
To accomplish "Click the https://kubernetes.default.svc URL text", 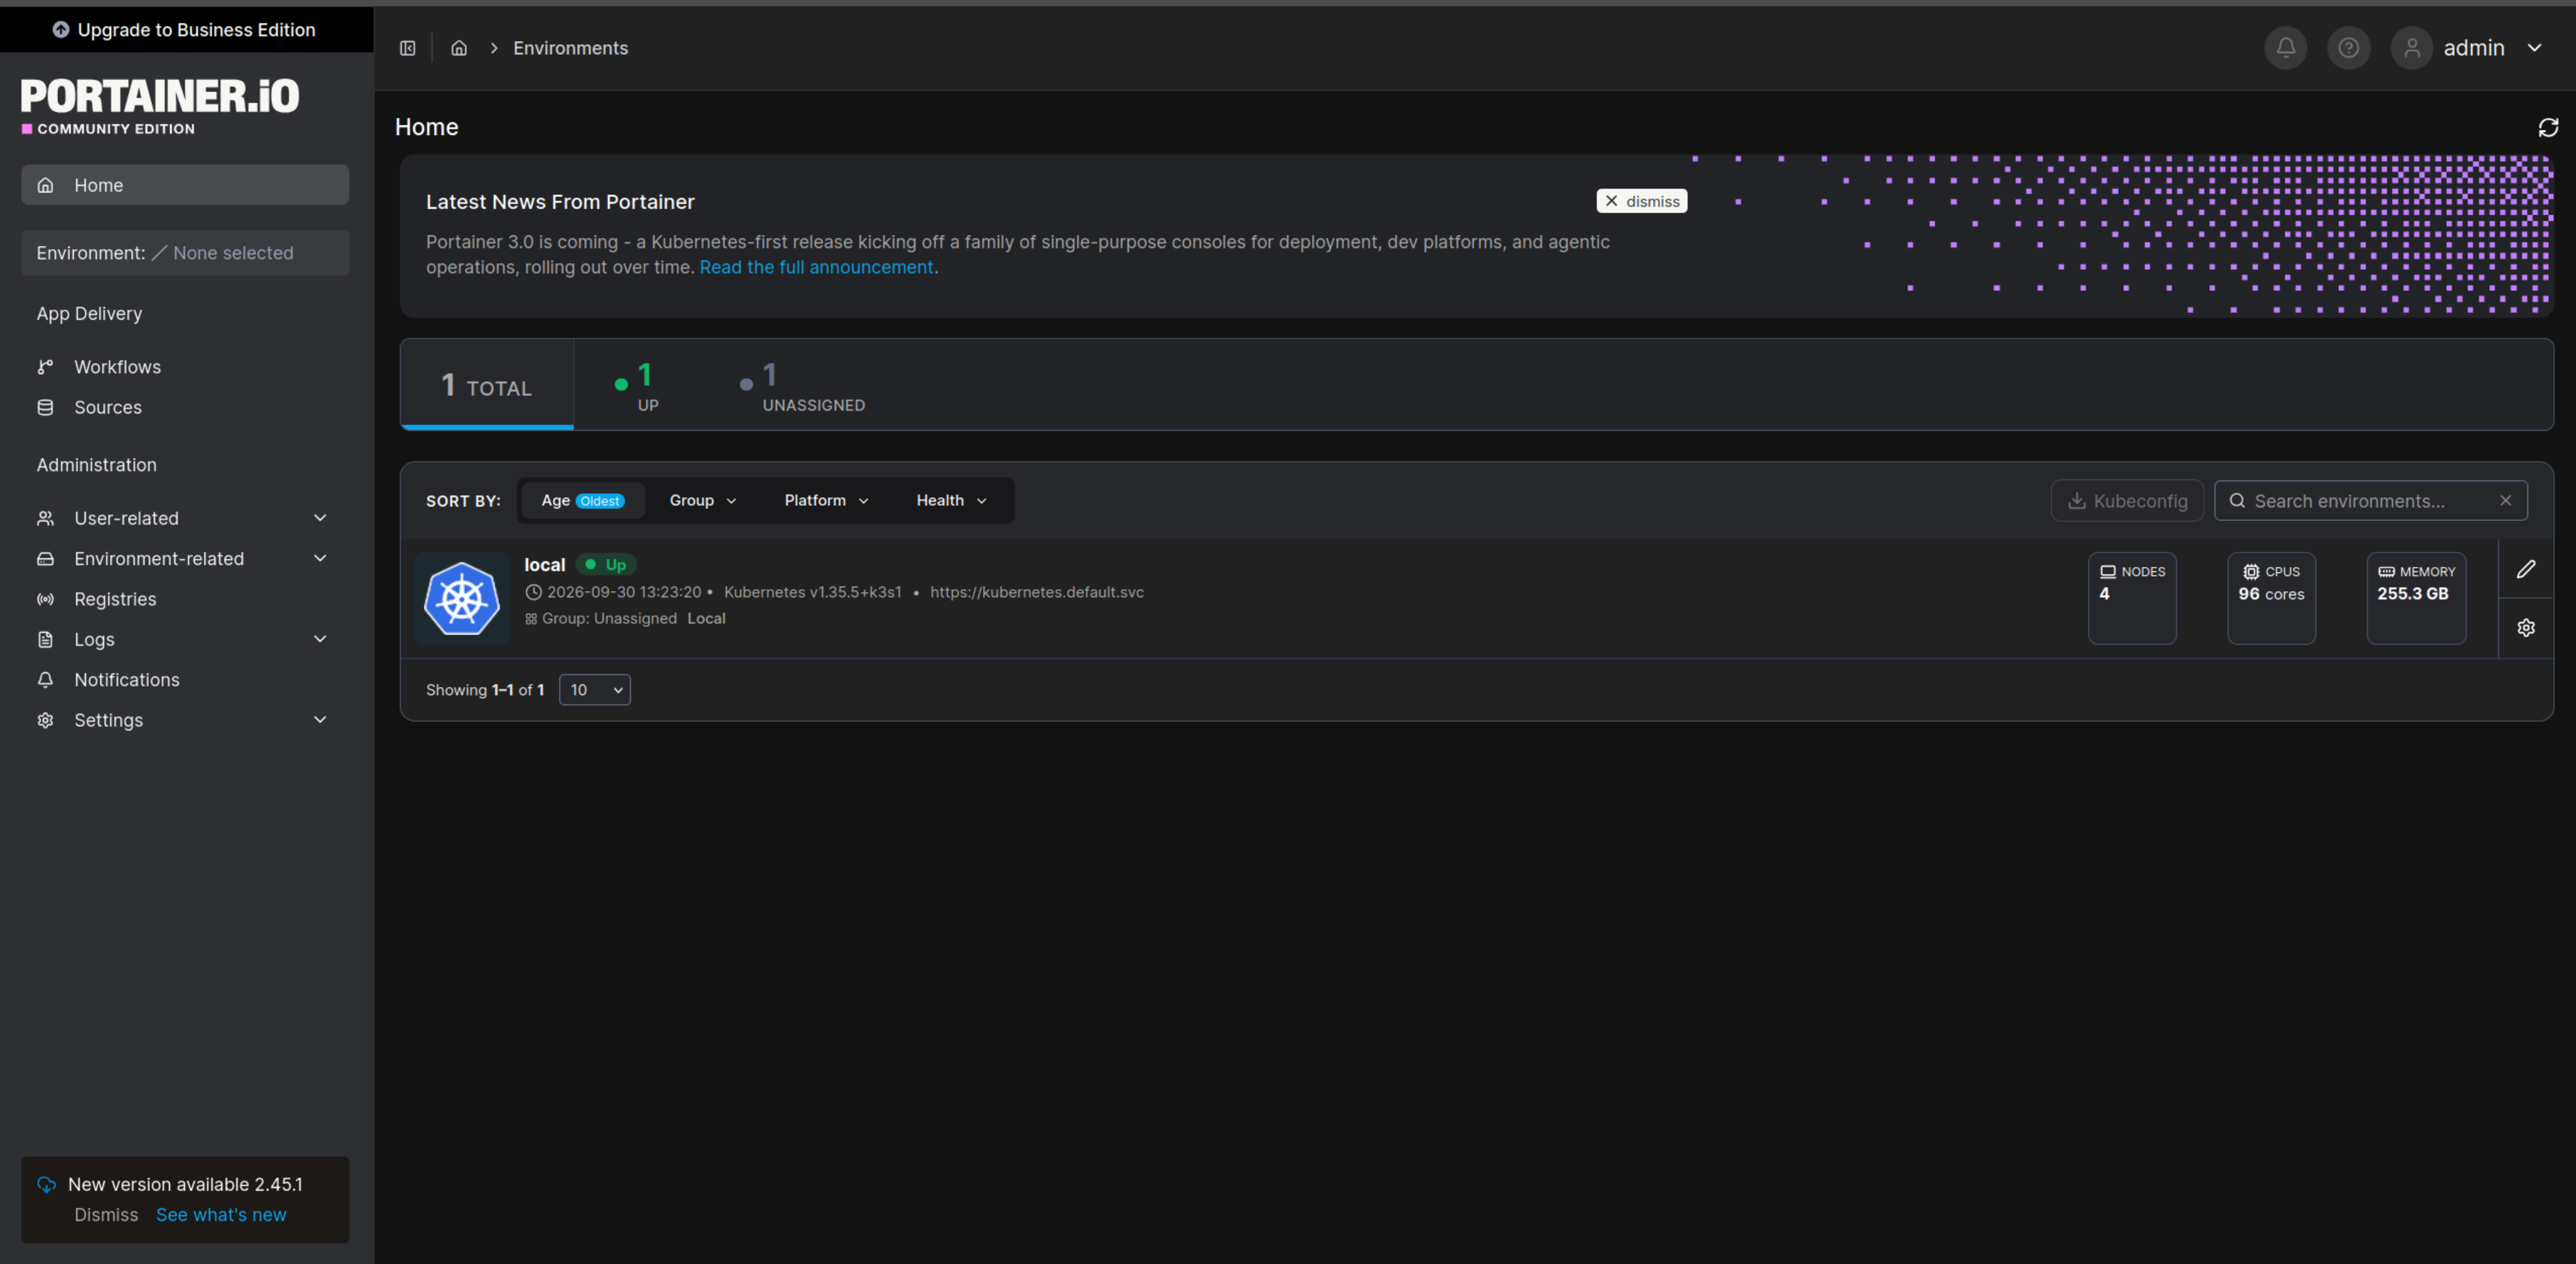I will [x=1036, y=592].
